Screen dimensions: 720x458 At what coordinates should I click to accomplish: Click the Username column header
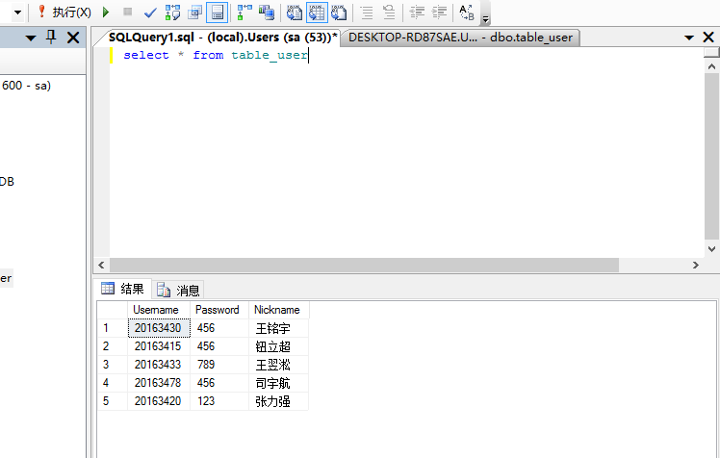point(159,310)
